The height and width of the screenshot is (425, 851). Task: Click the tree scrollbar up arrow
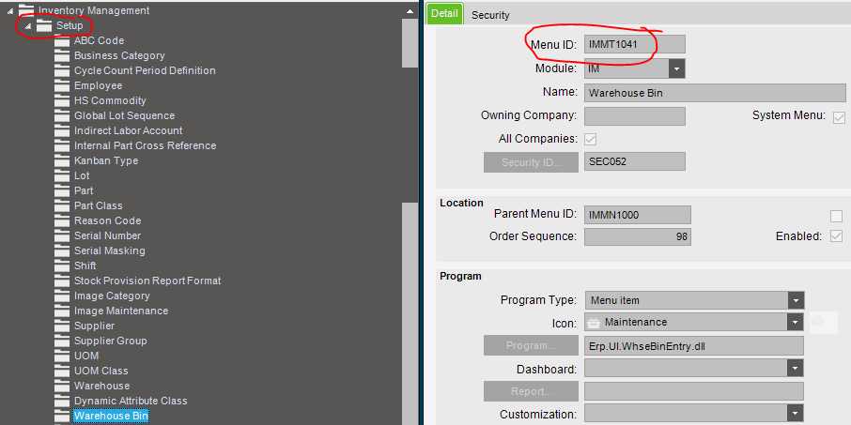[x=410, y=11]
